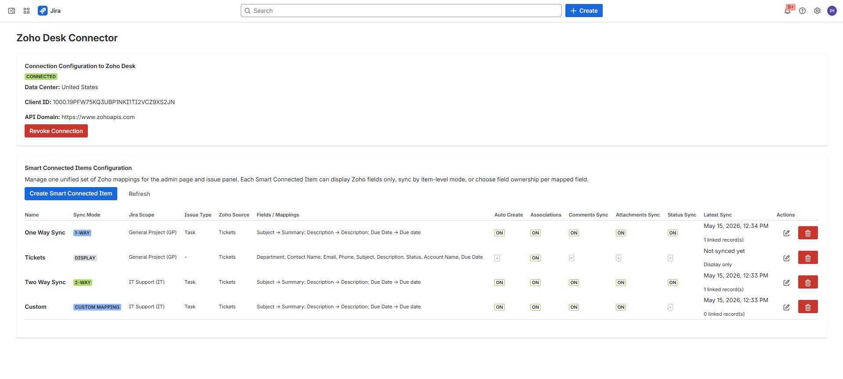The image size is (843, 379).
Task: Delete the Tickets display item
Action: [808, 257]
